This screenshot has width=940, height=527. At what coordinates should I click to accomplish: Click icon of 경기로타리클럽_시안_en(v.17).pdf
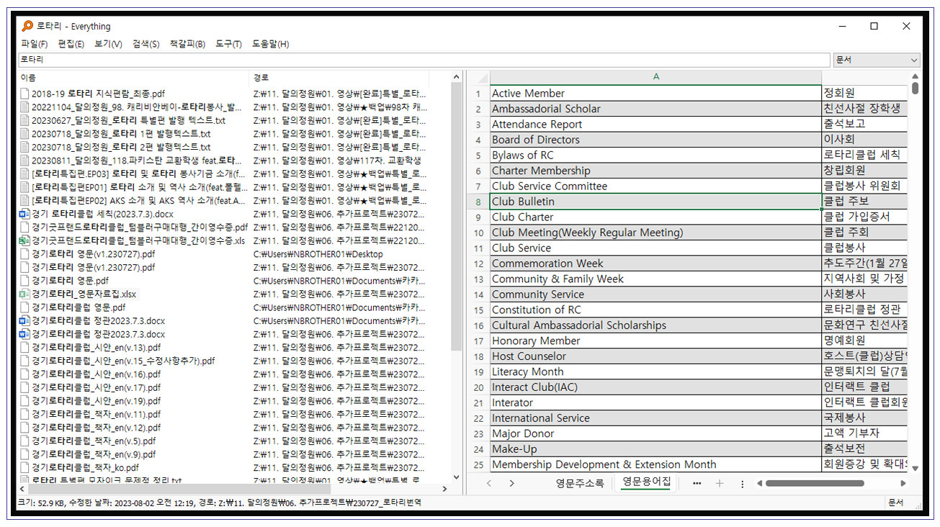tap(24, 387)
